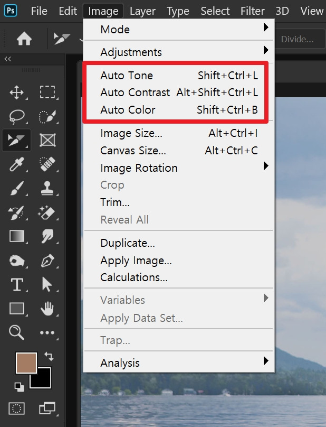Toggle Quick Mask mode icon
Image resolution: width=326 pixels, height=427 pixels.
(x=16, y=408)
